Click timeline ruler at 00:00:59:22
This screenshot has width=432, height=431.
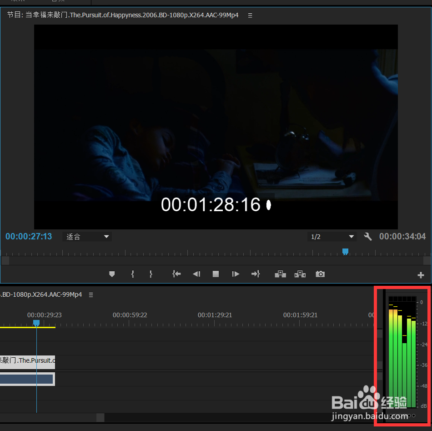(x=130, y=315)
